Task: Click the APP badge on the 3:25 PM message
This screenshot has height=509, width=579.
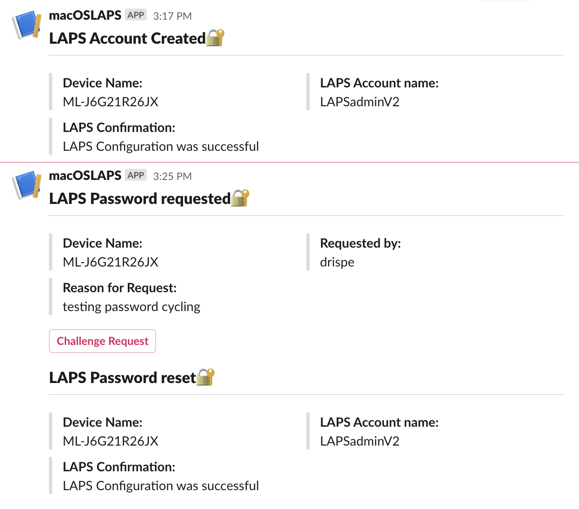Action: point(136,175)
